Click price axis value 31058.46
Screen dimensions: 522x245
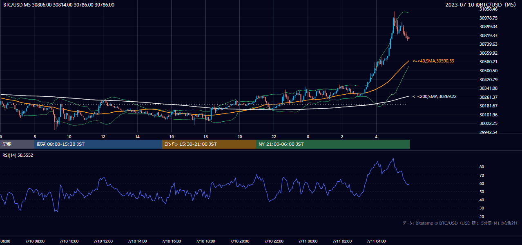tap(488, 9)
